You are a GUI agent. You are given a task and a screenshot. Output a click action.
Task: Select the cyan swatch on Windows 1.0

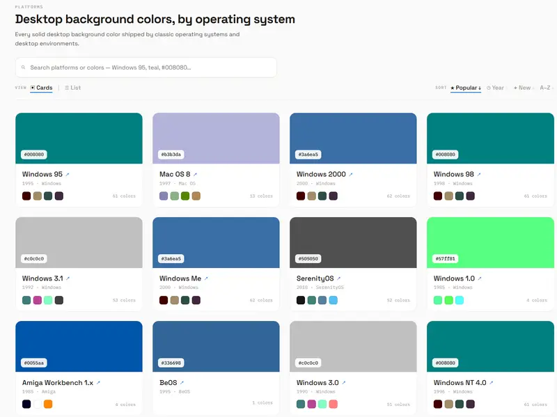coord(460,300)
